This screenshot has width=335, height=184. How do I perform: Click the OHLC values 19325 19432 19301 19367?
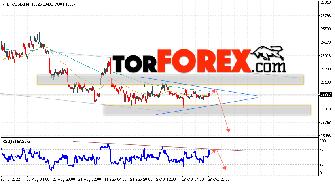pyautogui.click(x=53, y=4)
